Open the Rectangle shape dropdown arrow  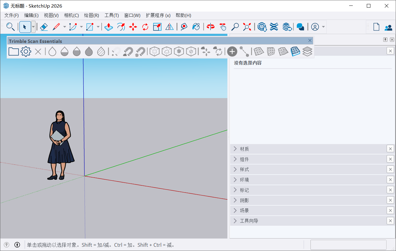(98, 27)
